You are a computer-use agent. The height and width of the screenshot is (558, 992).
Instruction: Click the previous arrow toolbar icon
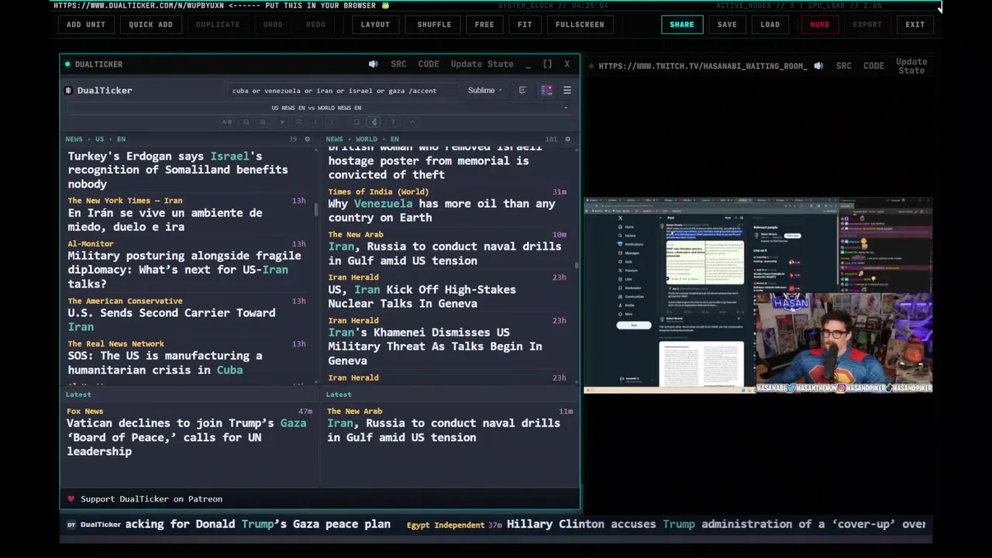coord(315,122)
